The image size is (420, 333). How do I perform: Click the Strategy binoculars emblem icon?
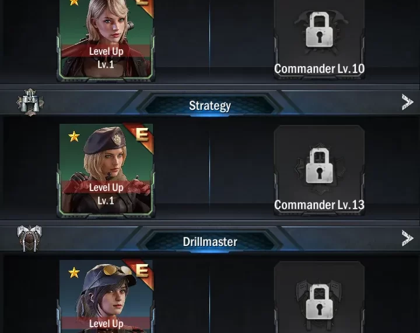(x=30, y=102)
